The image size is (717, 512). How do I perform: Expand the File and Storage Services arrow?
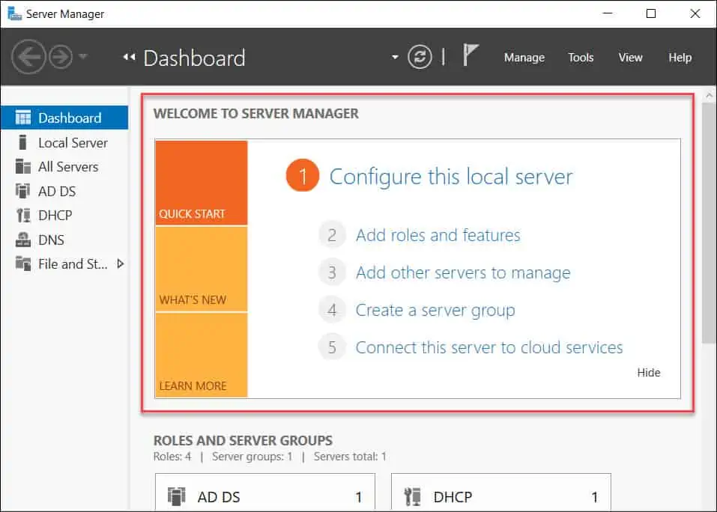click(x=121, y=263)
